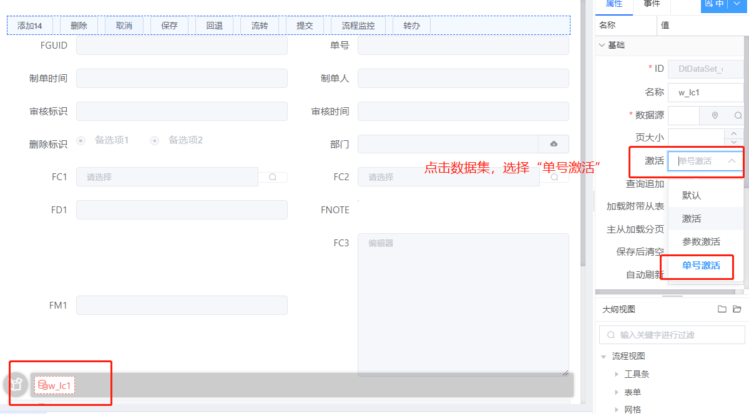Expand the 表单 tree node
Viewport: 749px width, 414px height.
click(x=617, y=392)
